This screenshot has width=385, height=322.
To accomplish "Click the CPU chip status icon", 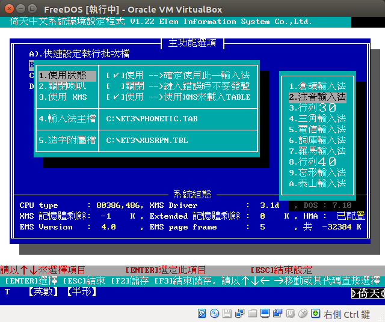I will [x=290, y=314].
